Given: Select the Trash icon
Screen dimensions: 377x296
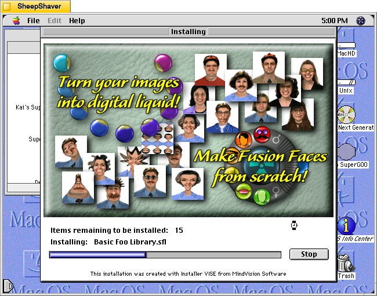Looking at the screenshot, I should click(x=345, y=263).
